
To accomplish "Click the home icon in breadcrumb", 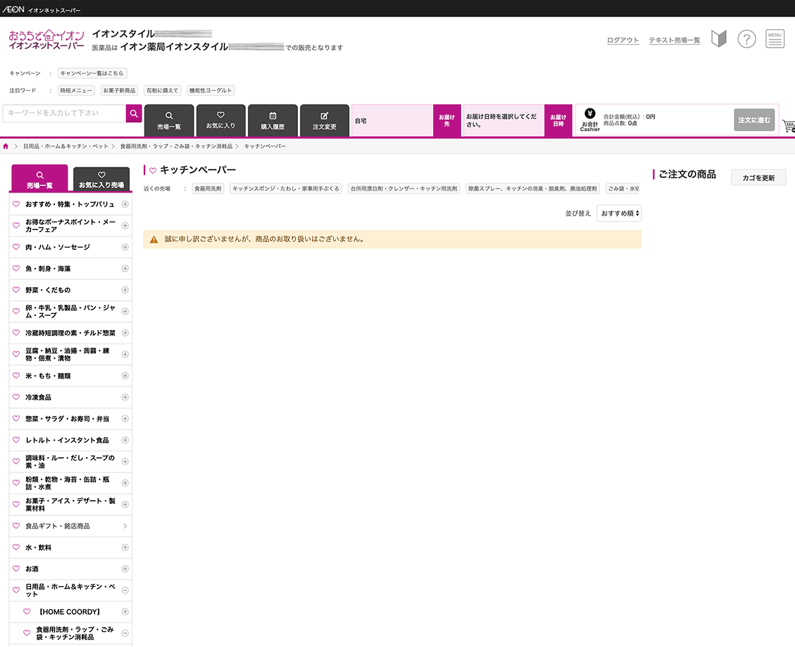I will tap(6, 146).
